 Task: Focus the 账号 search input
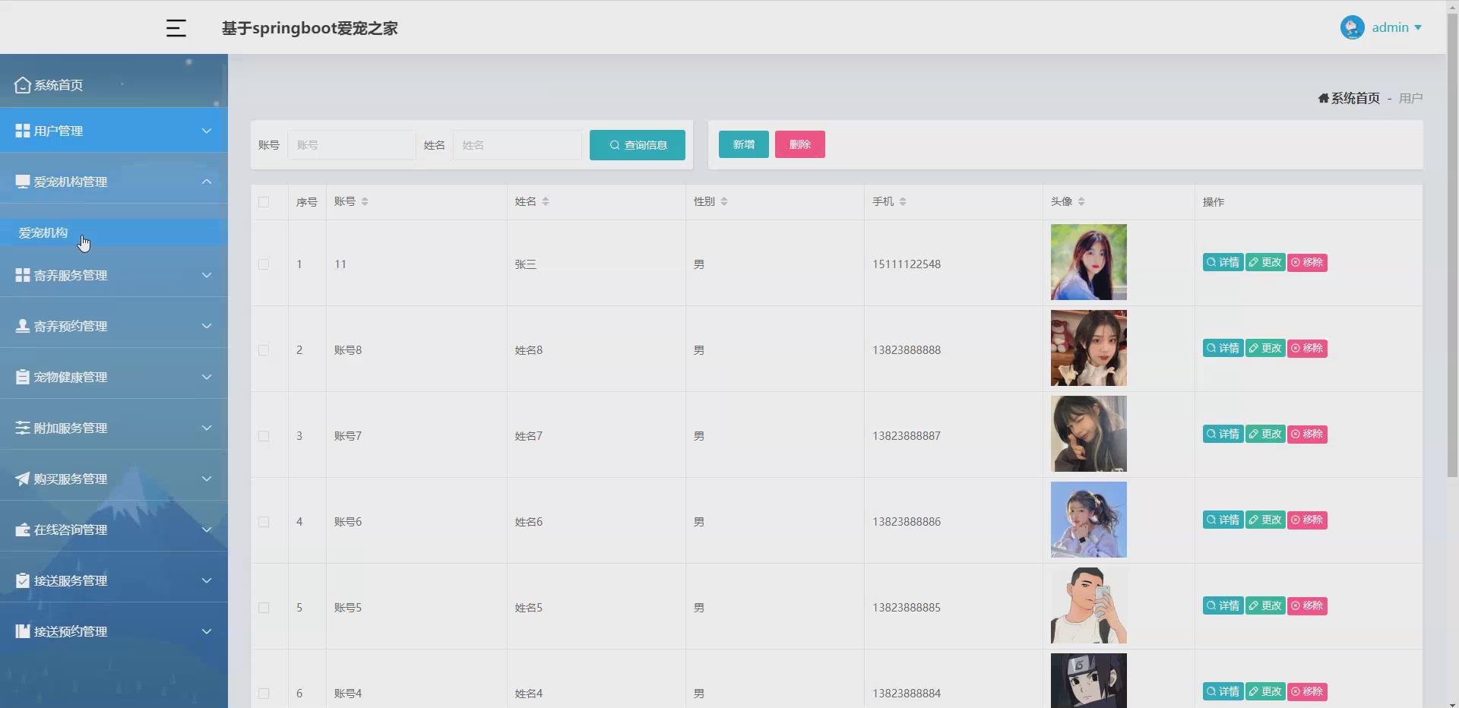pyautogui.click(x=352, y=145)
